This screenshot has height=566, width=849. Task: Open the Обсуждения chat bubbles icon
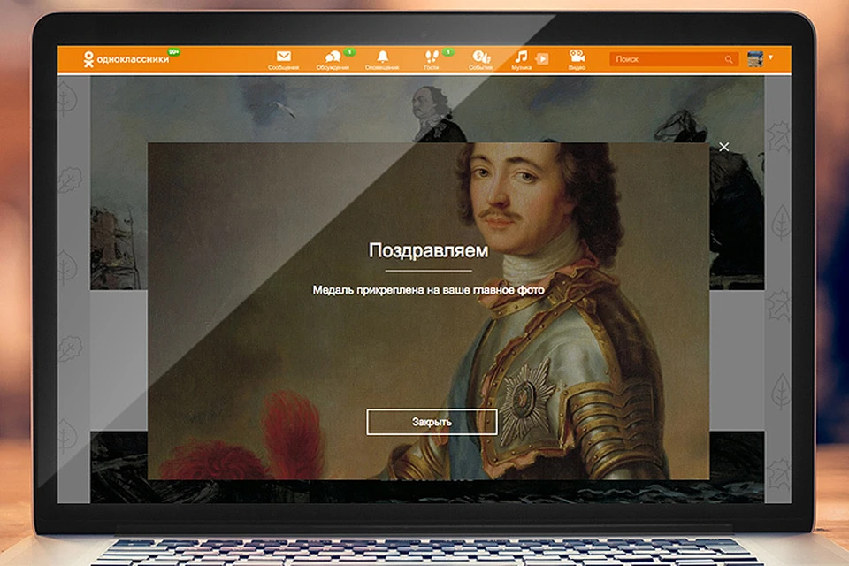(333, 57)
